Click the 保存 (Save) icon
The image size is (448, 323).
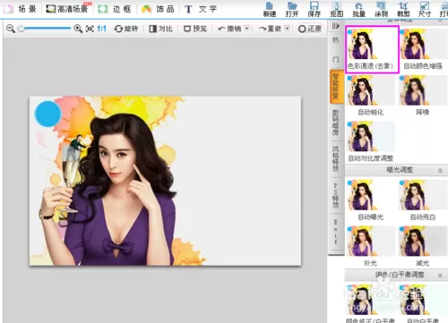tap(314, 9)
